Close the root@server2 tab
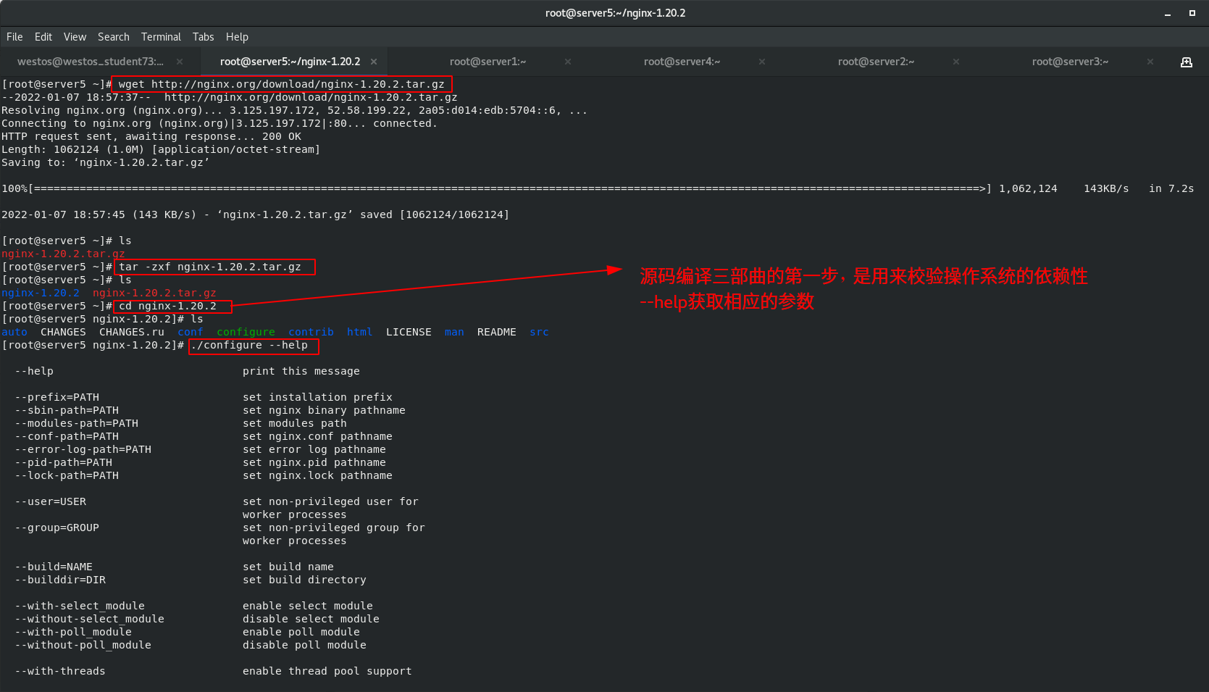 956,62
